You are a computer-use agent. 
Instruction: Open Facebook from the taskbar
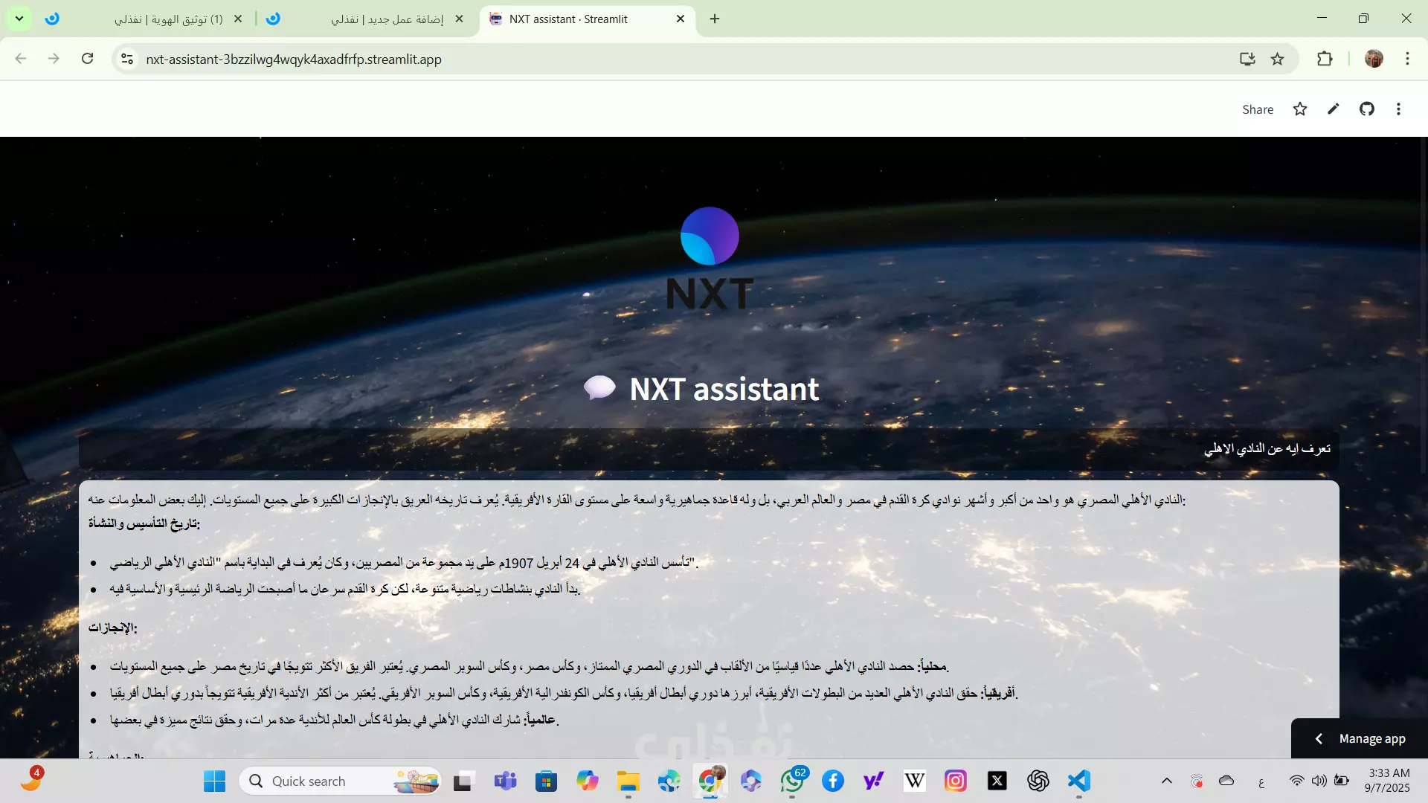[833, 781]
